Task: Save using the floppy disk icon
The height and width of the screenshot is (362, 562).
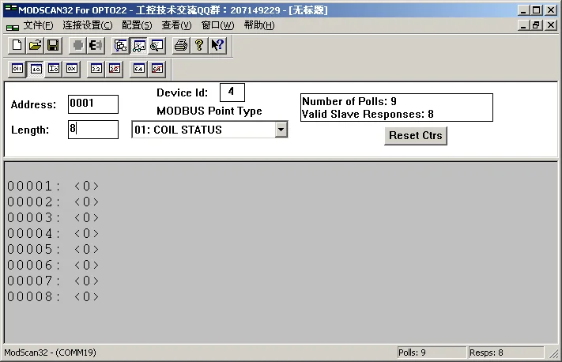Action: click(52, 45)
